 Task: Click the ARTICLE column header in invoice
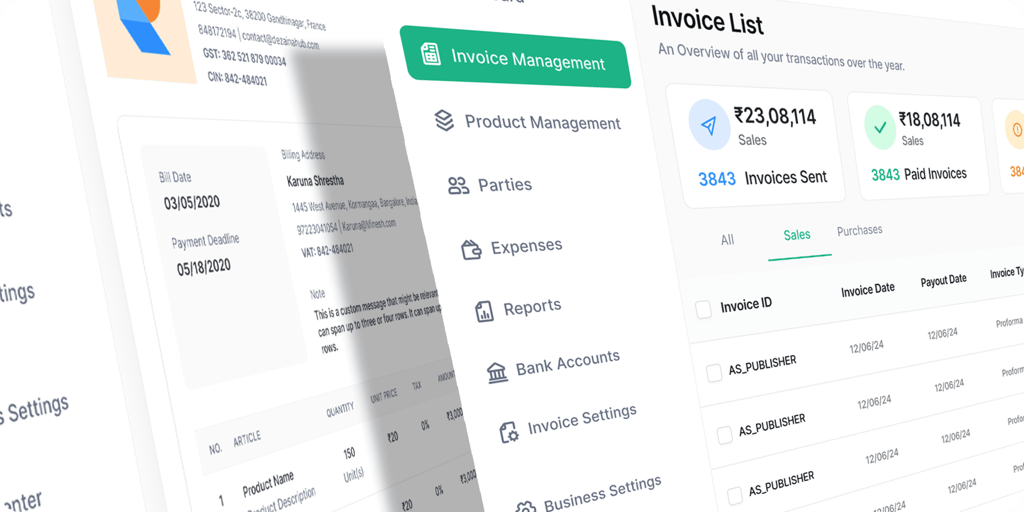coord(247,439)
